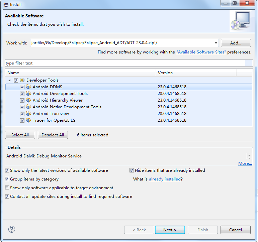The height and width of the screenshot is (242, 258).
Task: Open the More... details link
Action: tap(245, 163)
